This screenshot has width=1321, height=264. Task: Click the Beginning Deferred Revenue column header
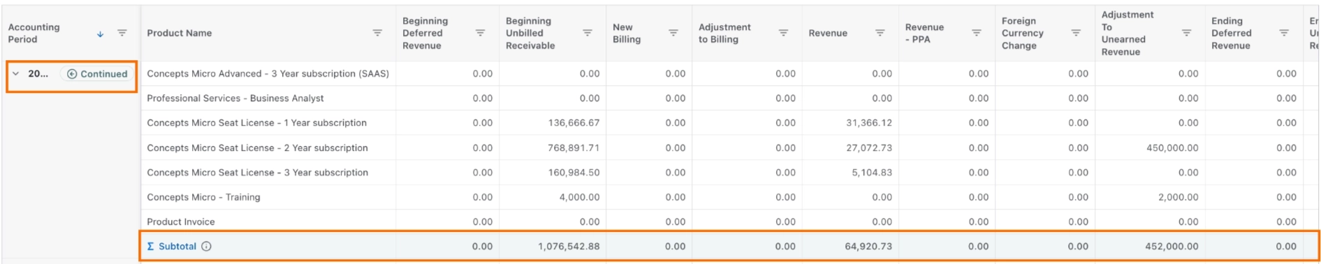[425, 33]
